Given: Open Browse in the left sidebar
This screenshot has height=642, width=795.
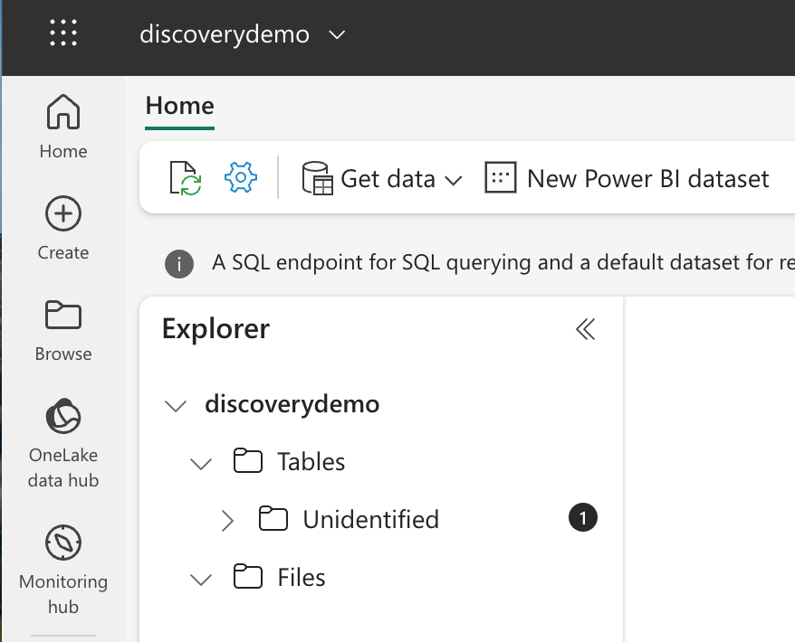Looking at the screenshot, I should coord(63,329).
